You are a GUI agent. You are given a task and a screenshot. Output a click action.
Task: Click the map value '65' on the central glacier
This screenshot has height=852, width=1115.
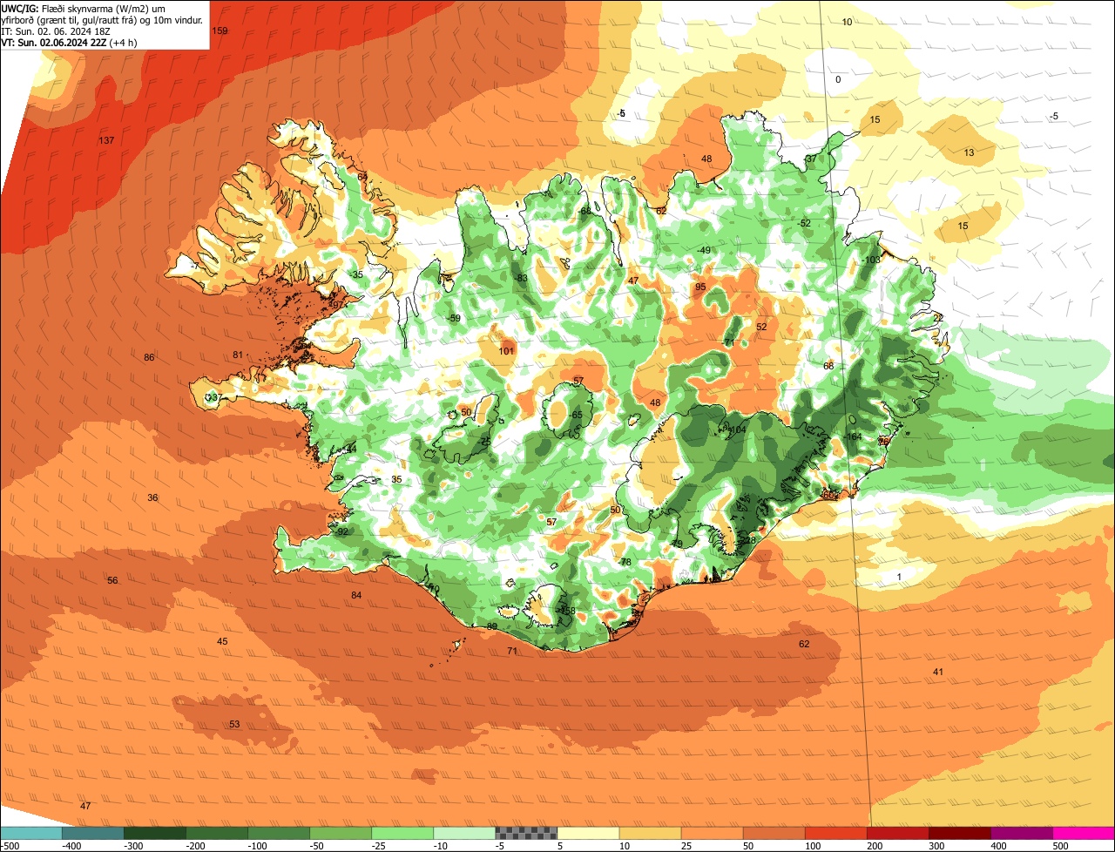pyautogui.click(x=577, y=415)
